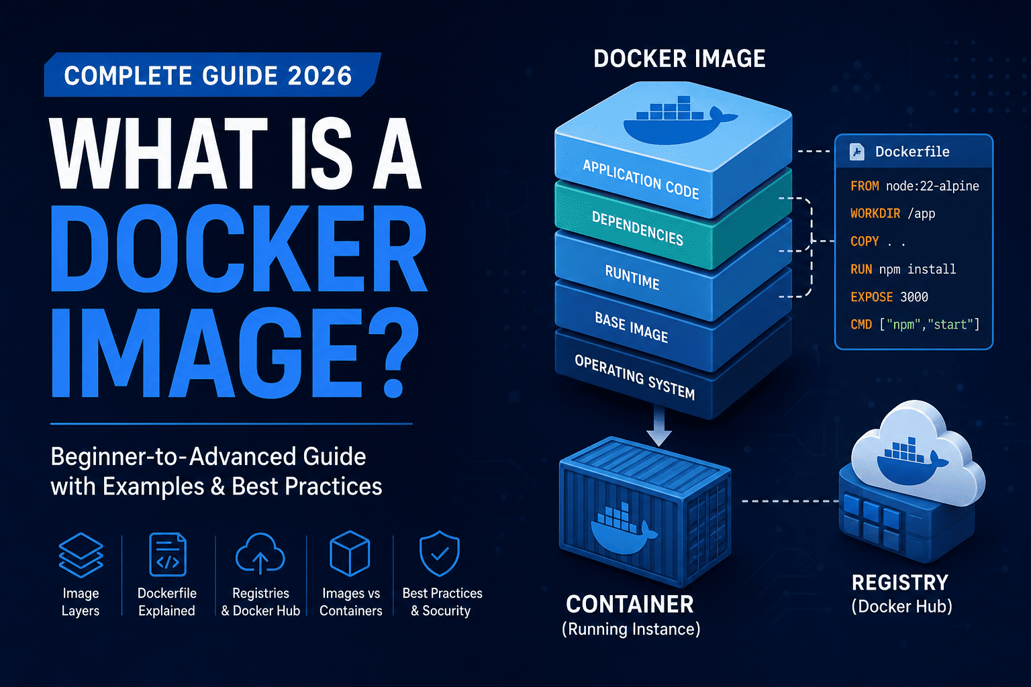Click the 'Images vs Containers' label
1031x687 pixels.
coord(351,602)
